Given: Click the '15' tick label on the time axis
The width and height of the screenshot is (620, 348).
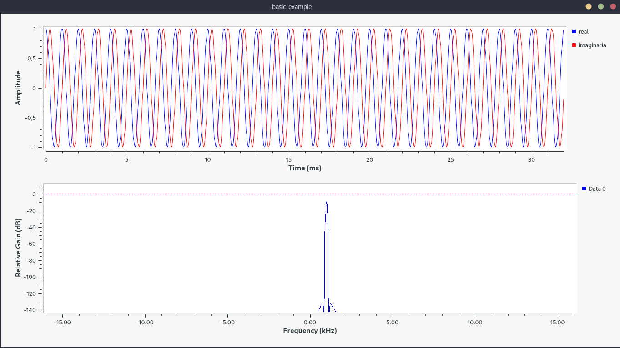Looking at the screenshot, I should tap(289, 160).
